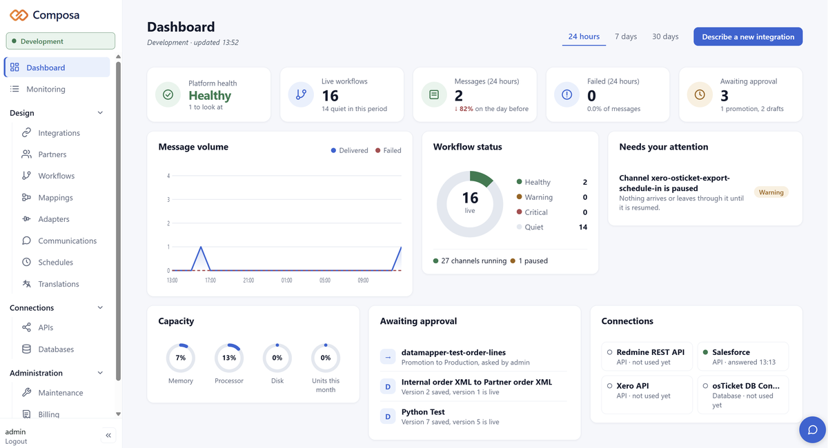The image size is (828, 448).
Task: Collapse the Connections section chevron
Action: [x=100, y=308]
